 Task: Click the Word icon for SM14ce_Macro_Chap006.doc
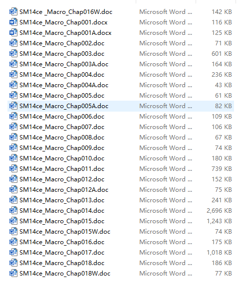13,116
